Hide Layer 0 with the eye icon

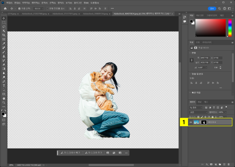191,122
